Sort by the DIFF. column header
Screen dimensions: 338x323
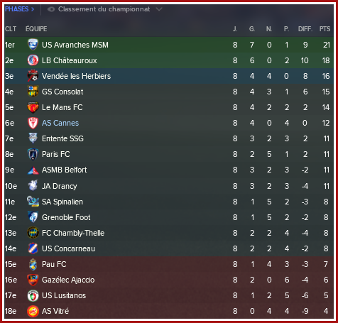[305, 29]
